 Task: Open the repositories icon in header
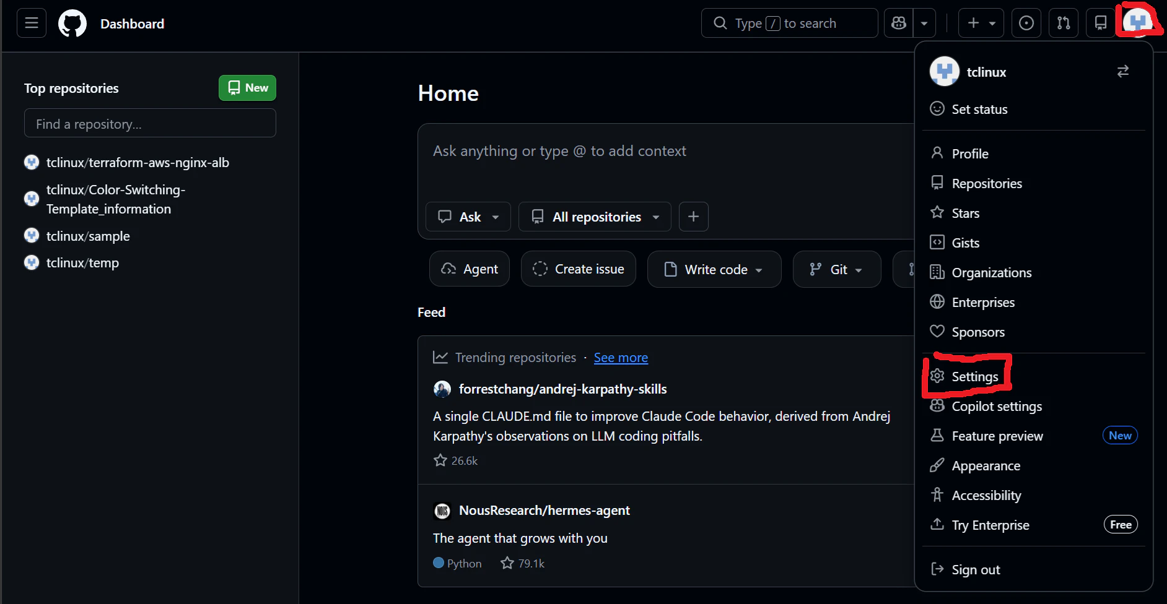(1101, 24)
